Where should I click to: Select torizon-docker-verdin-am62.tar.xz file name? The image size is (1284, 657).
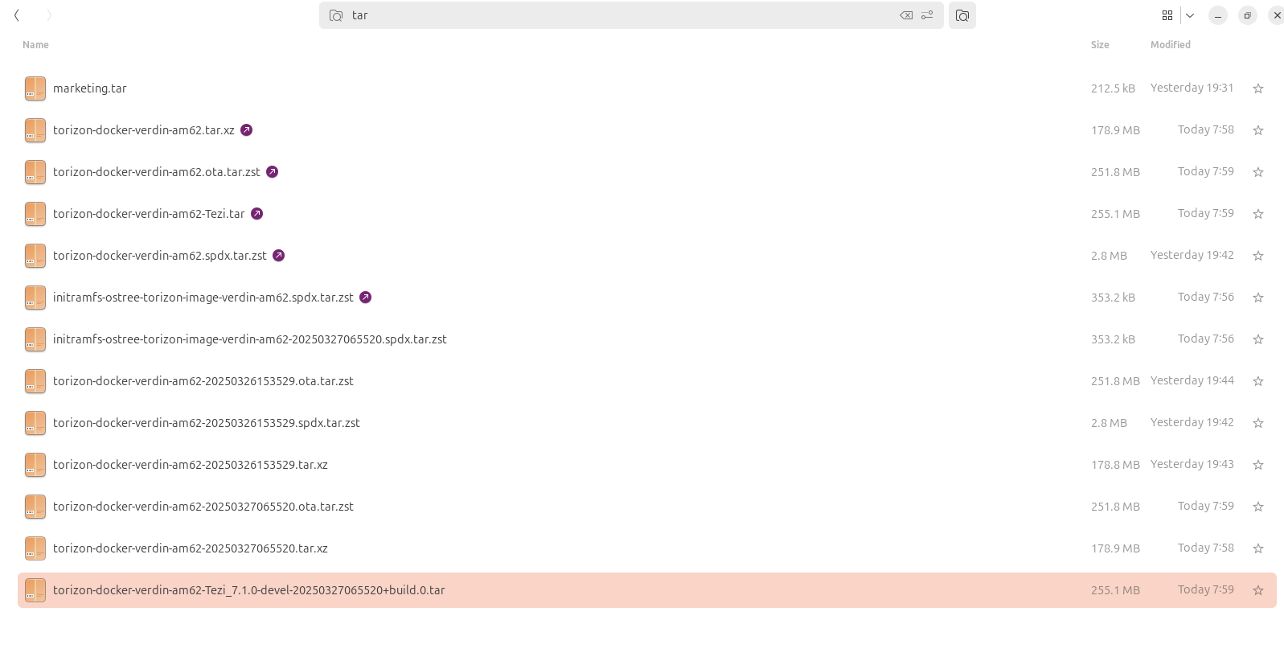pyautogui.click(x=144, y=130)
